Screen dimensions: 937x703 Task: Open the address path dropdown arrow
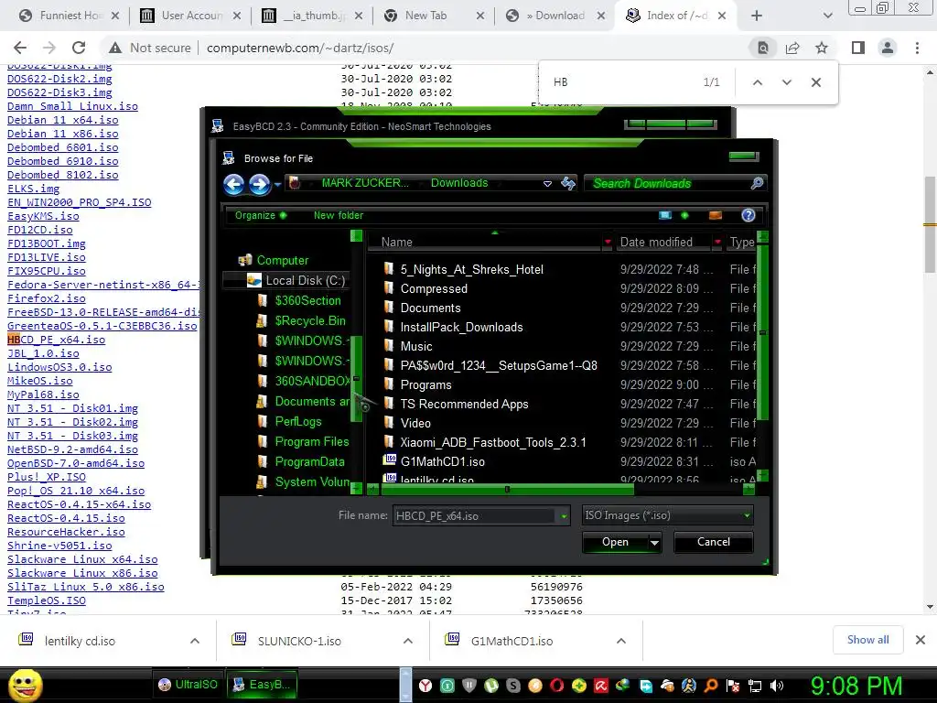[547, 183]
